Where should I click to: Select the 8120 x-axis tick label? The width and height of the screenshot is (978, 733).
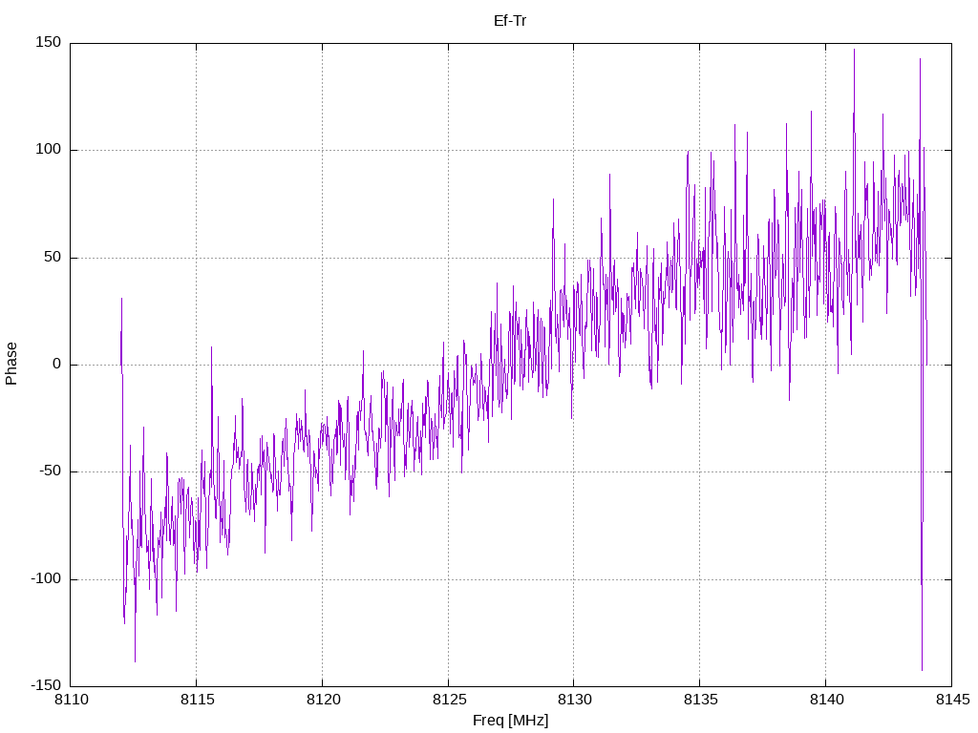323,700
